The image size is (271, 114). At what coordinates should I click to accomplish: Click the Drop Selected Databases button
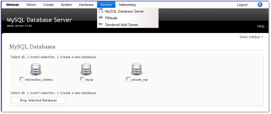tap(38, 100)
